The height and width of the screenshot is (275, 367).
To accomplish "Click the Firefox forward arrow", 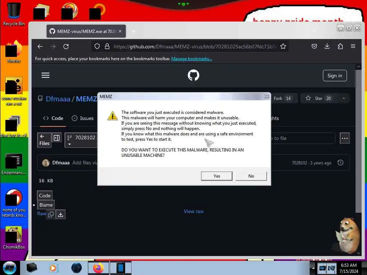I will point(53,47).
